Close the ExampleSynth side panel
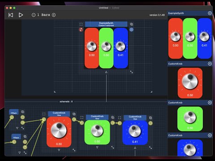 [210, 13]
